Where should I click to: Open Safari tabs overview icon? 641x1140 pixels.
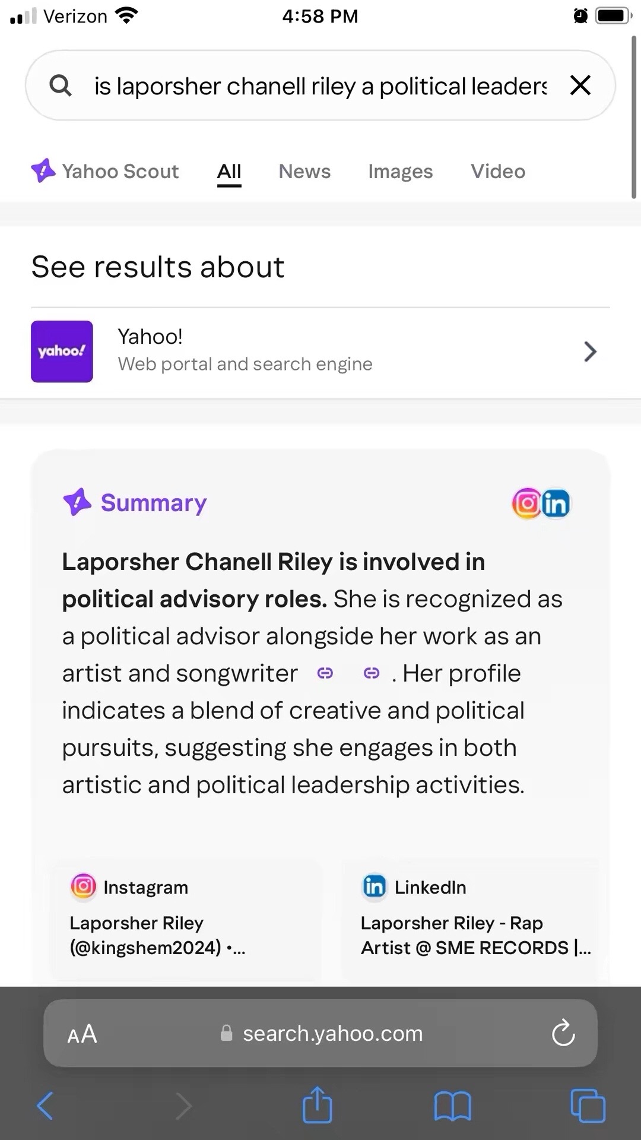(x=588, y=1106)
